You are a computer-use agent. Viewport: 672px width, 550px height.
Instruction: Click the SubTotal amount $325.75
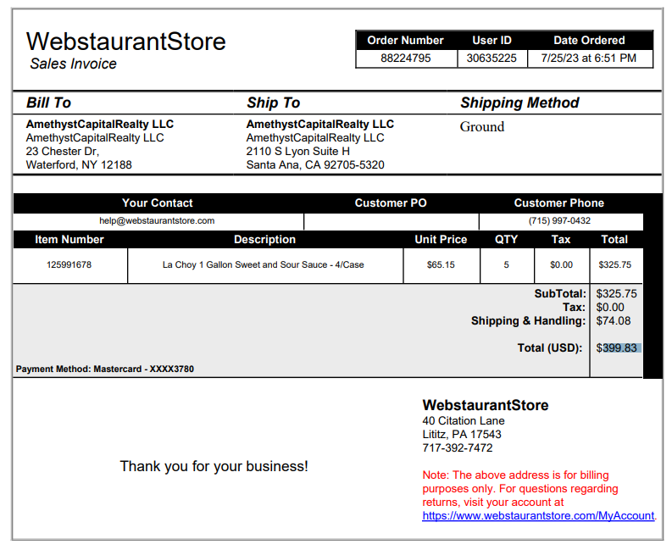[x=616, y=294]
